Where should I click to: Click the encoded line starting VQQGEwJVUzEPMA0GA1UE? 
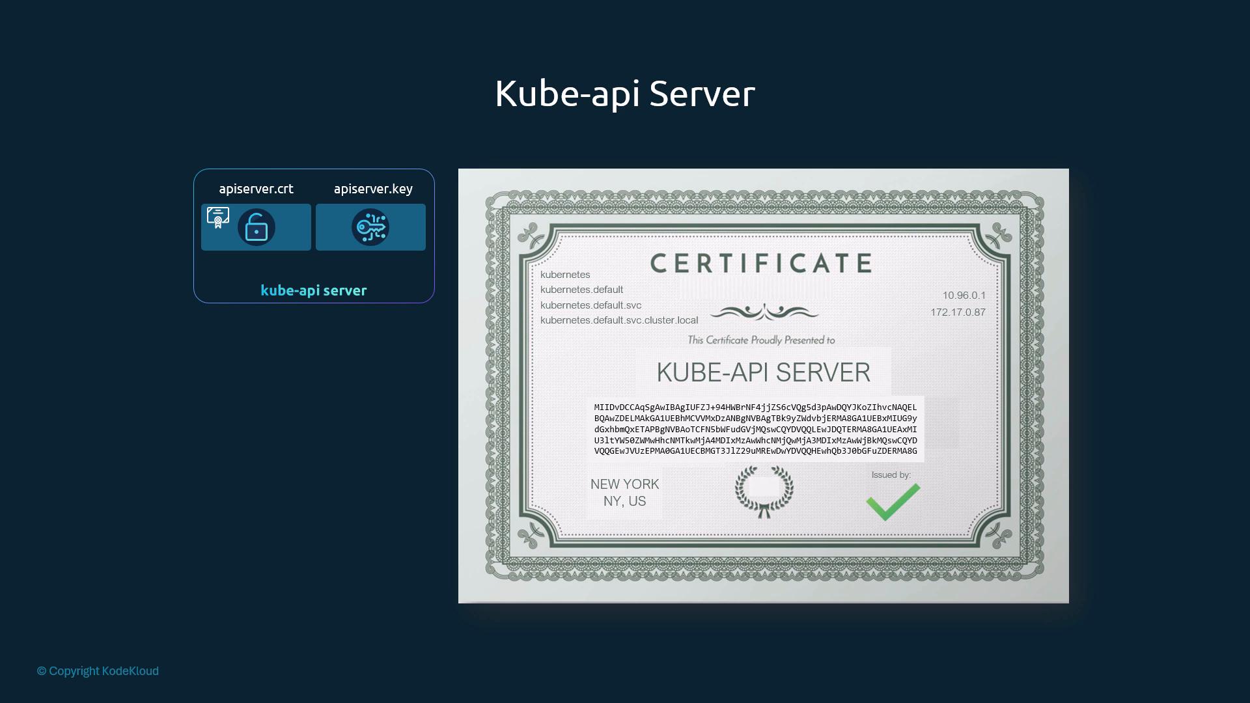[755, 451]
